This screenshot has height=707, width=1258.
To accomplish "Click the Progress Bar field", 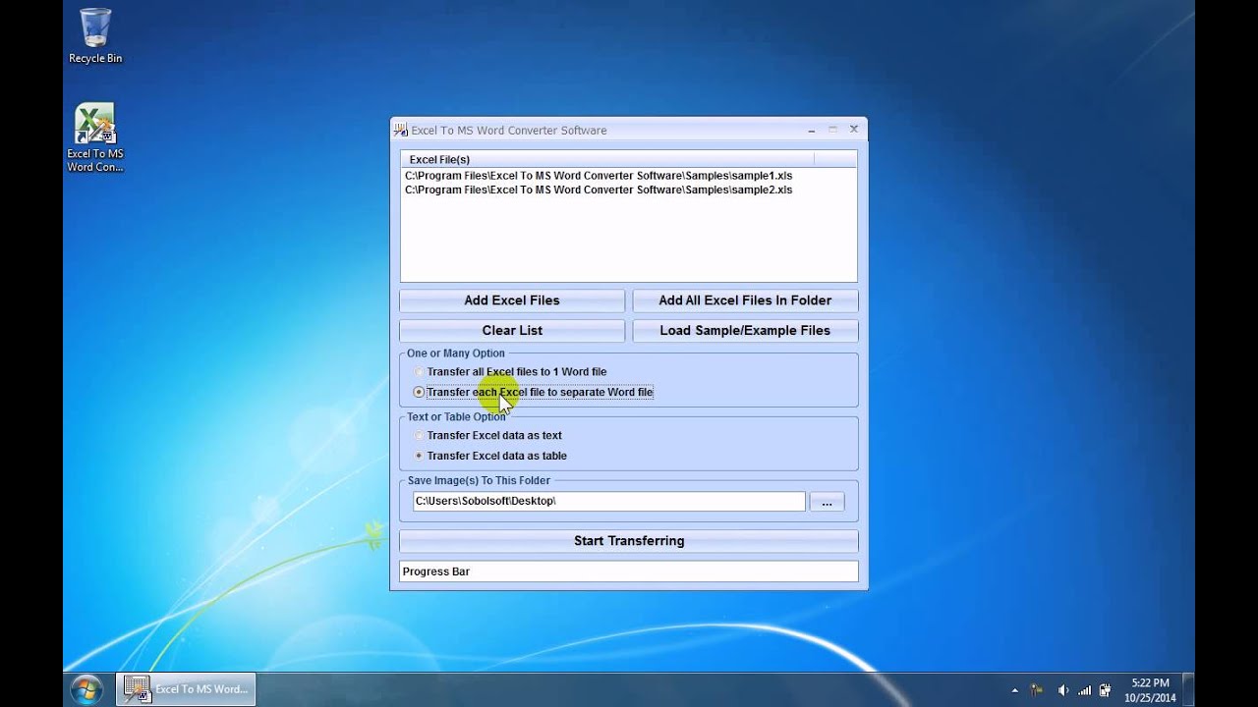I will coord(629,571).
